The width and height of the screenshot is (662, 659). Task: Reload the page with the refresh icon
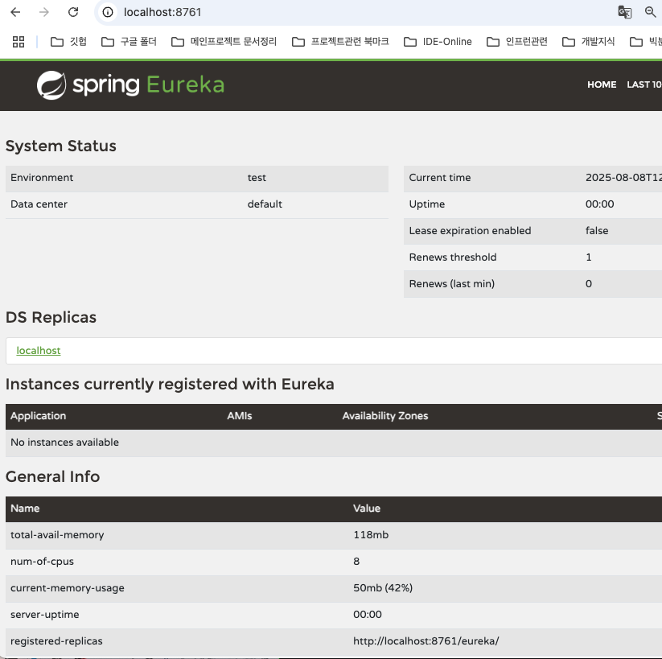[73, 12]
